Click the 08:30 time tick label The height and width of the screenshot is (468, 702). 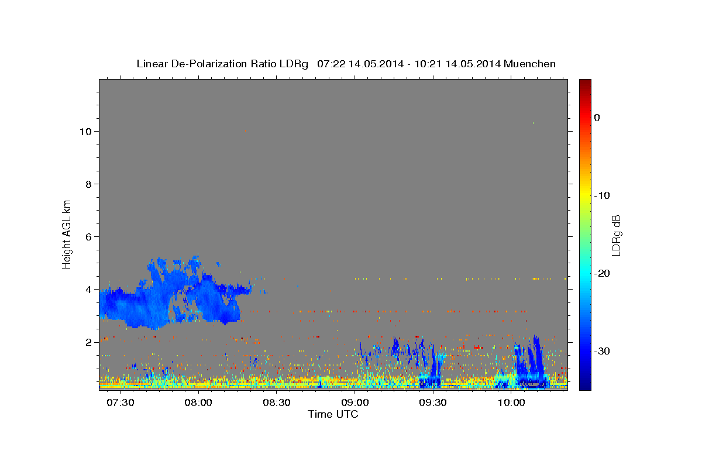277,403
